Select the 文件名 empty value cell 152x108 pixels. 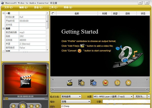tap(32, 25)
